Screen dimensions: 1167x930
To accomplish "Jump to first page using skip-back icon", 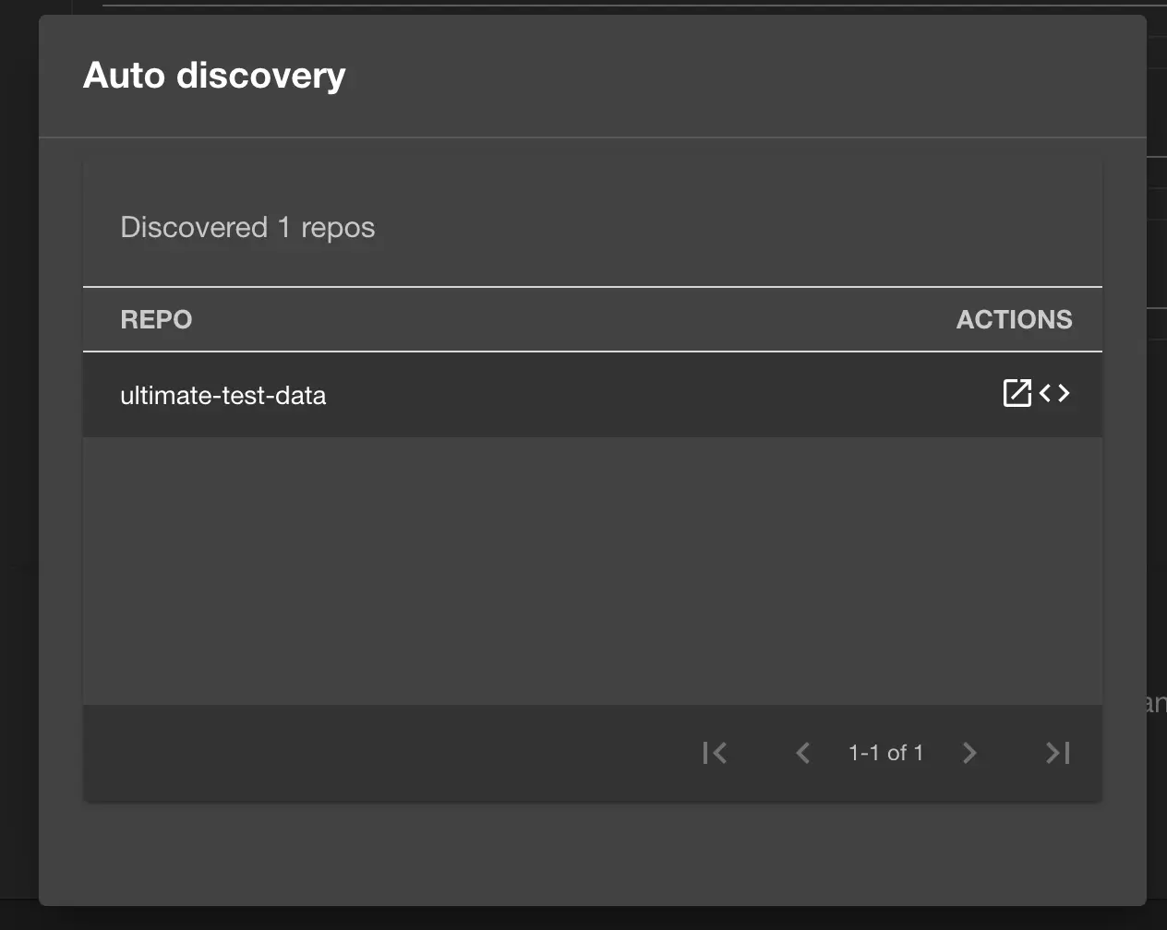I will click(x=714, y=753).
